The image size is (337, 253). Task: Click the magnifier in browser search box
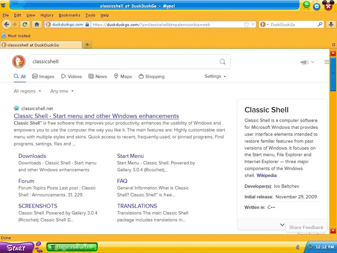coord(320,24)
